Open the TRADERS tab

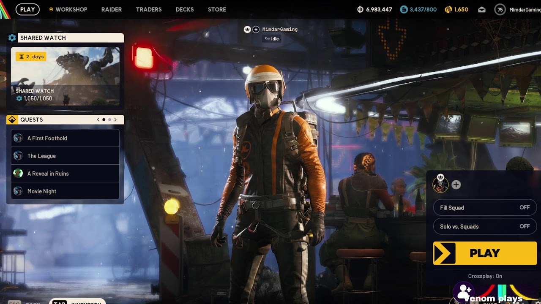click(149, 9)
